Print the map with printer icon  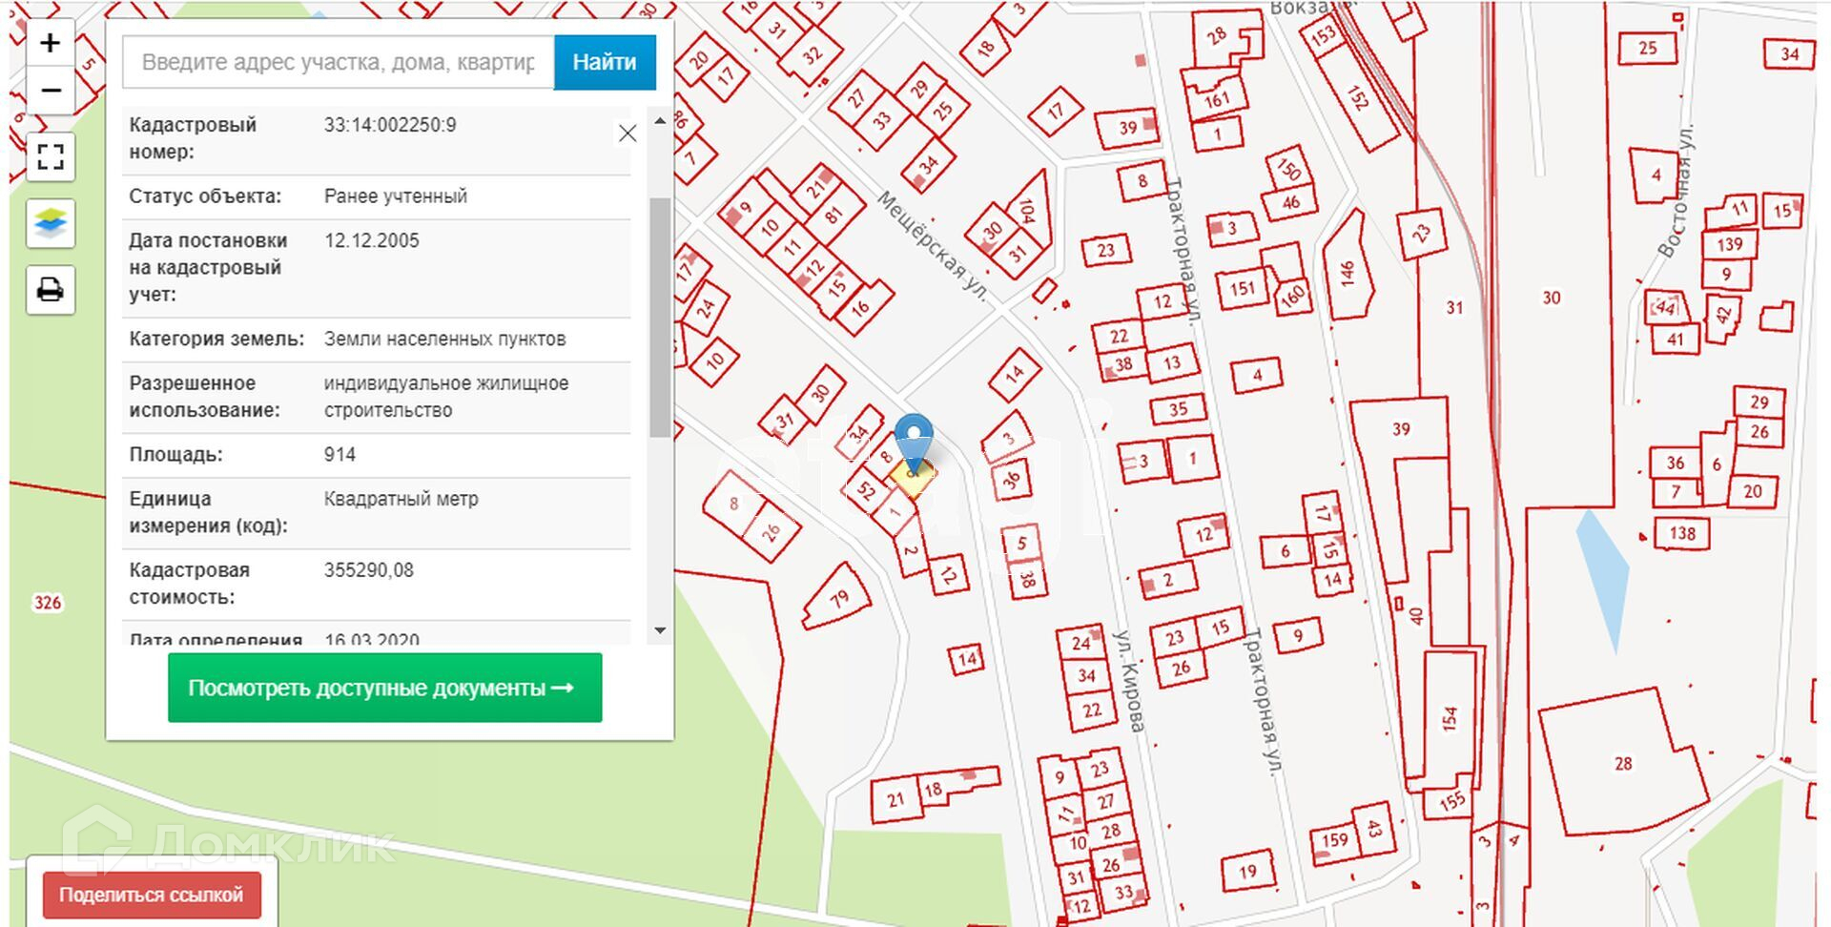click(x=50, y=290)
